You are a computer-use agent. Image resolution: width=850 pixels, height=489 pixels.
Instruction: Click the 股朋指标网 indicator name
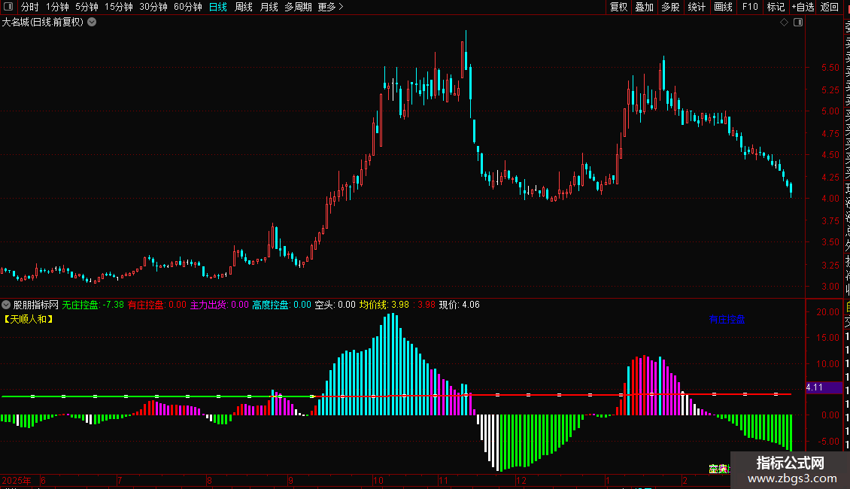pyautogui.click(x=36, y=305)
